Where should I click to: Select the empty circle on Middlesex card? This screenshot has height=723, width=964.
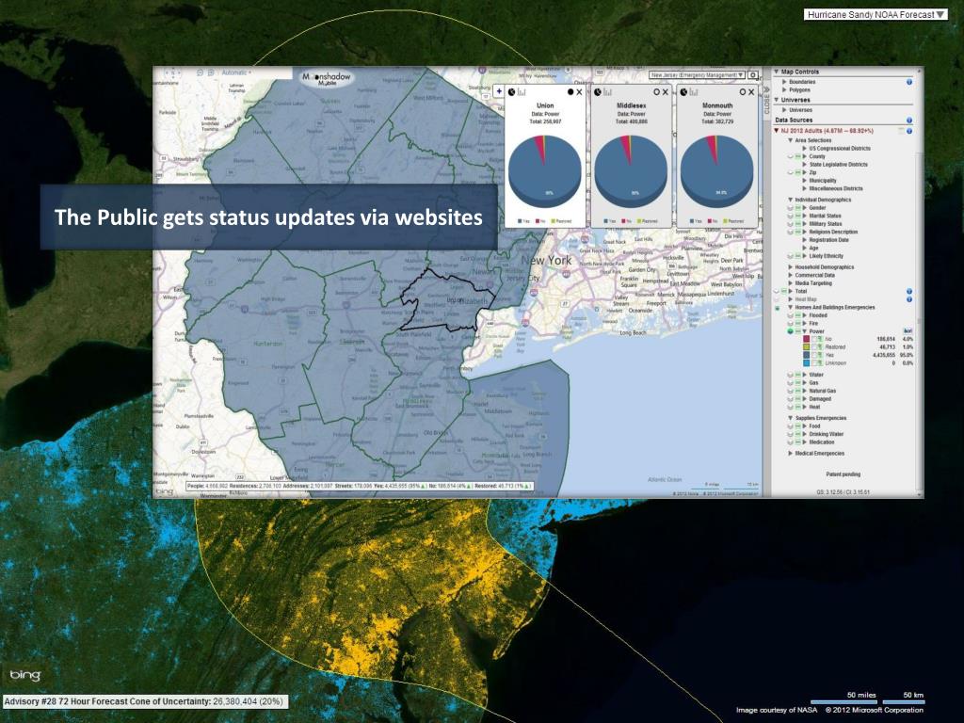click(656, 92)
